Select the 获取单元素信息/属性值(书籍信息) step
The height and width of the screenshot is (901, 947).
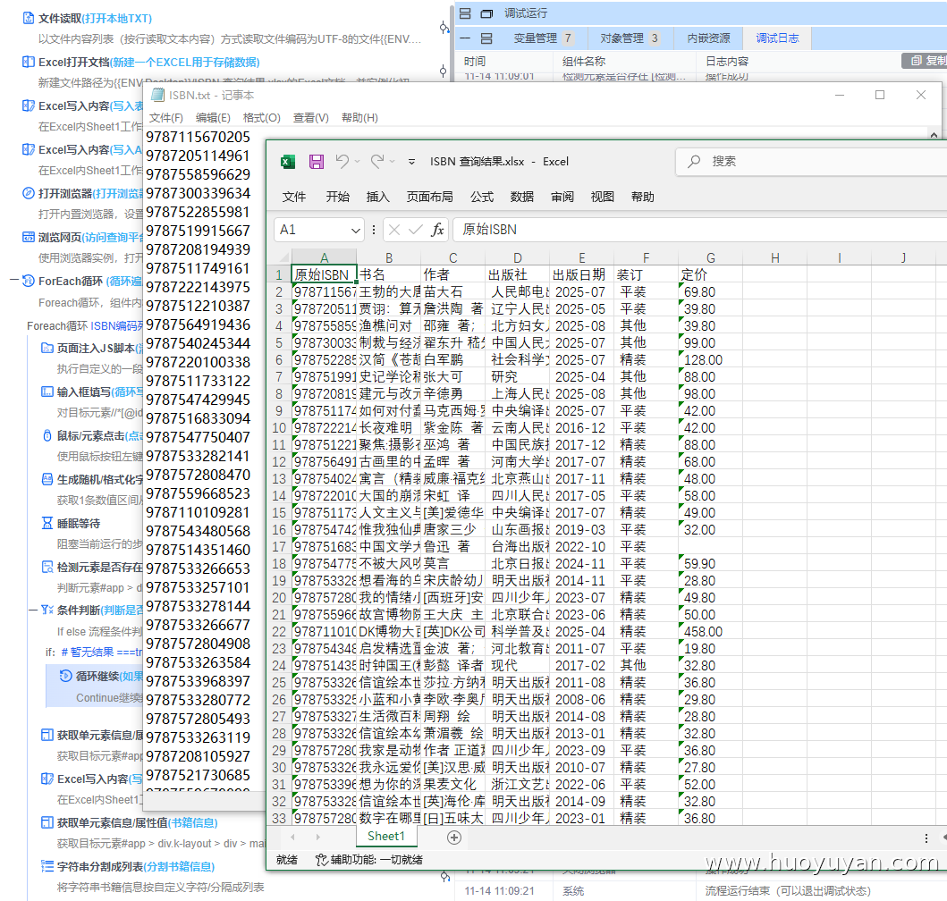(129, 822)
